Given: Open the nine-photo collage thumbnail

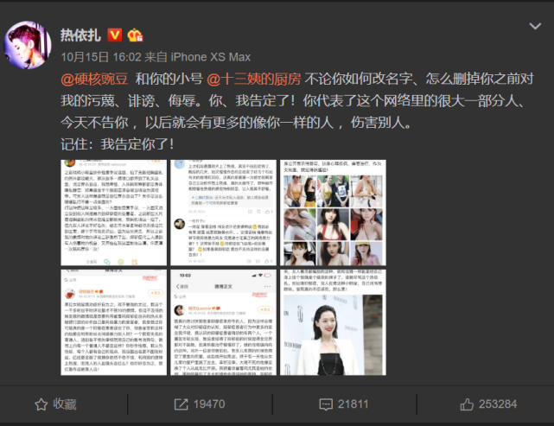Looking at the screenshot, I should click(333, 213).
